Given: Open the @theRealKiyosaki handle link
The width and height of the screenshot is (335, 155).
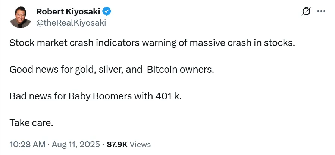Looking at the screenshot, I should [71, 23].
